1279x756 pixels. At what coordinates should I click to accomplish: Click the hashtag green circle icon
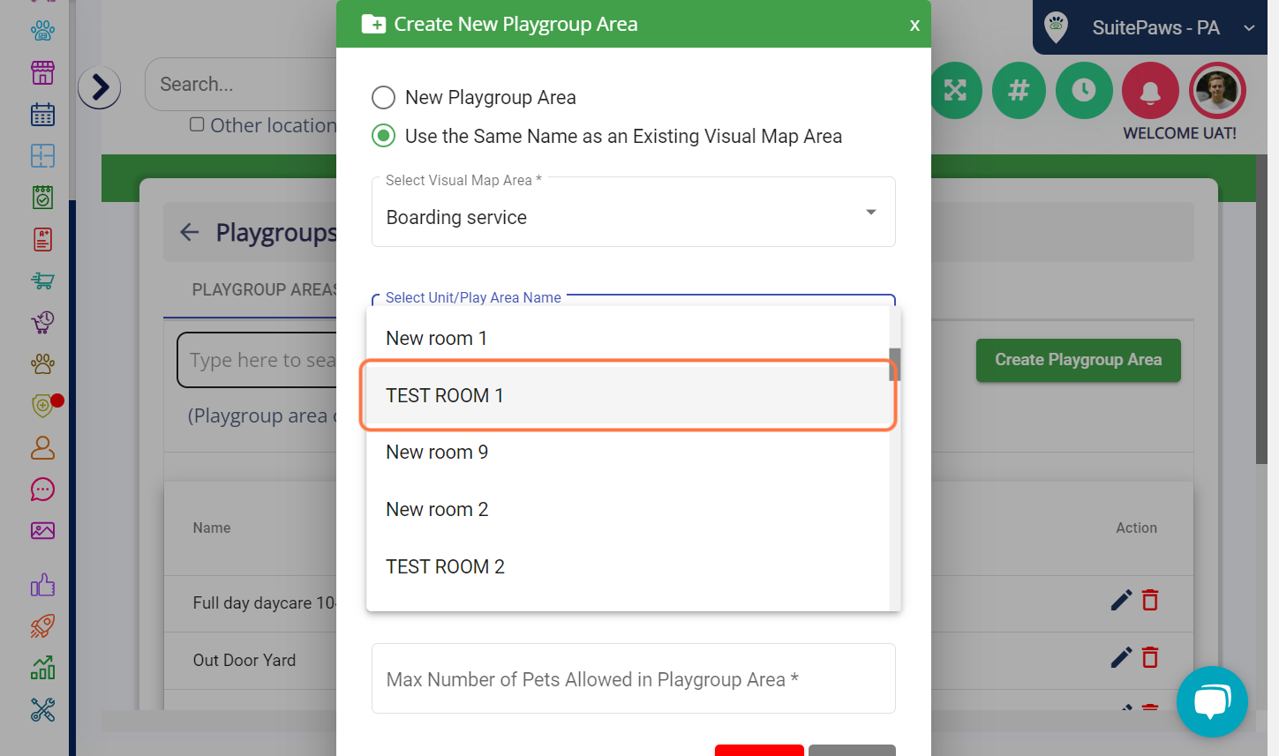tap(1019, 90)
